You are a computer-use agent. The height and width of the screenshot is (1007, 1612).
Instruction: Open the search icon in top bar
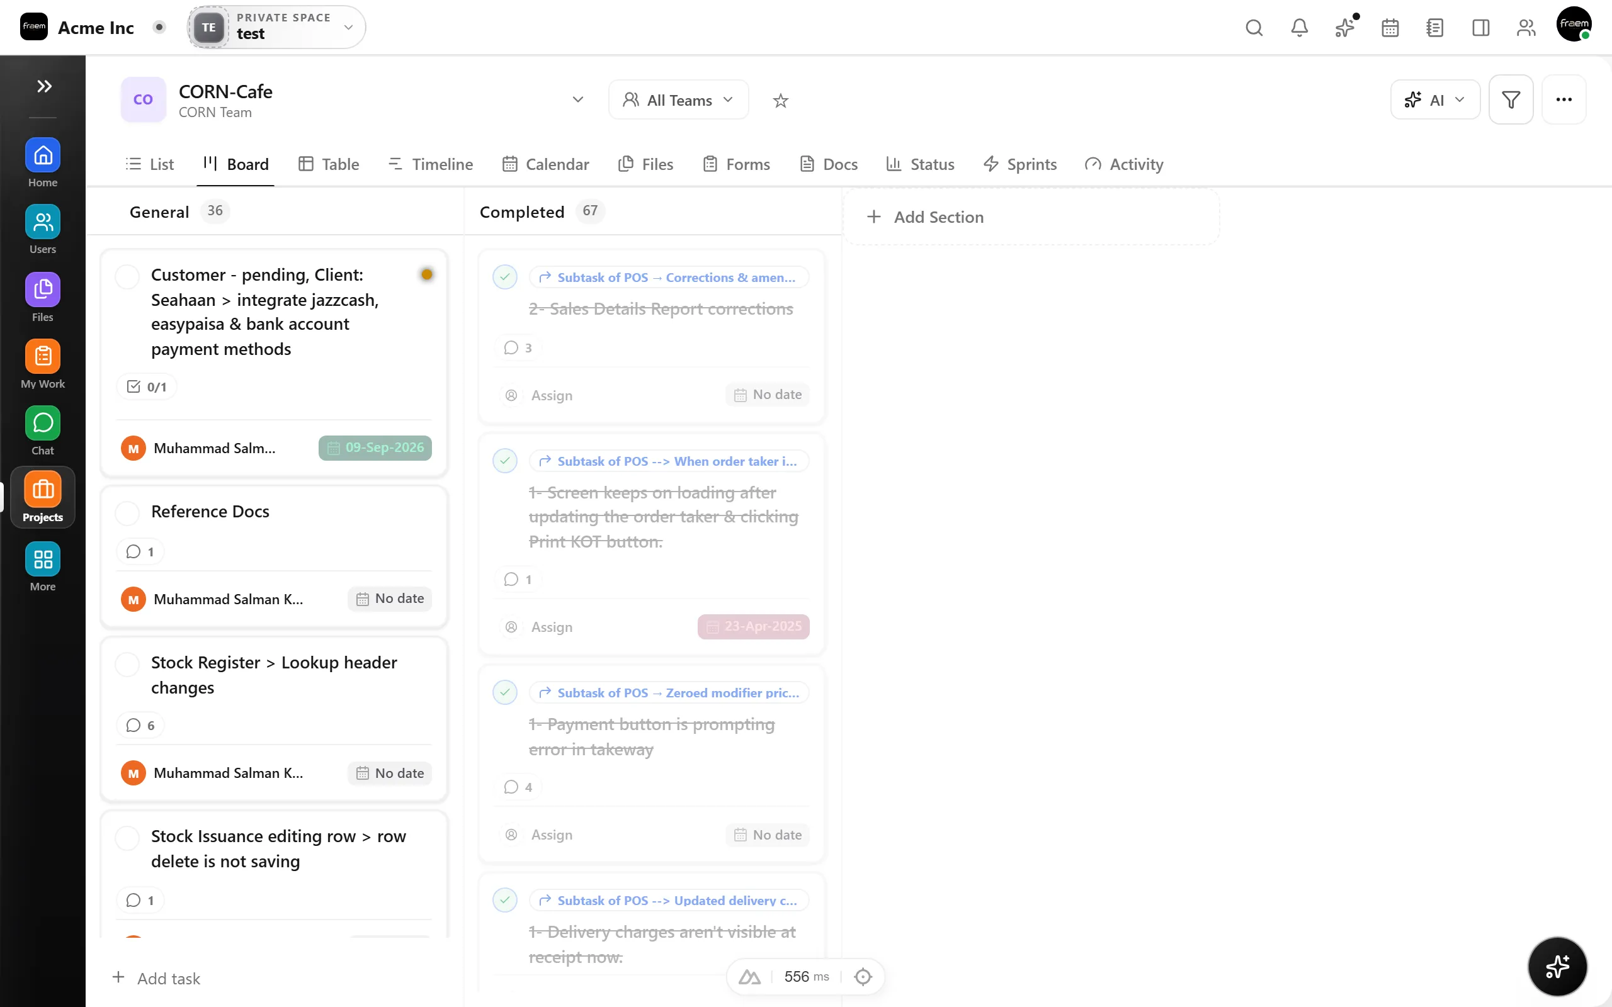tap(1254, 27)
